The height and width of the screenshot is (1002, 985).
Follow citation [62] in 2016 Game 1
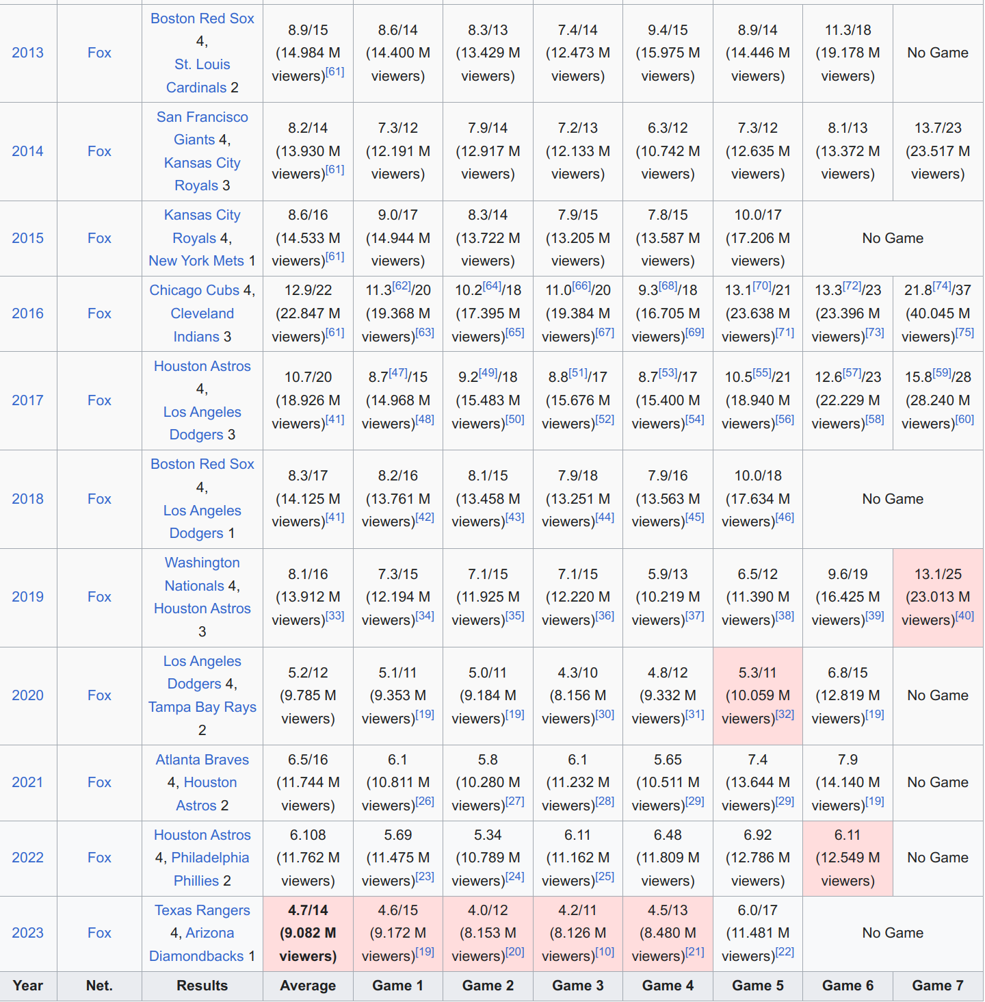tap(402, 285)
